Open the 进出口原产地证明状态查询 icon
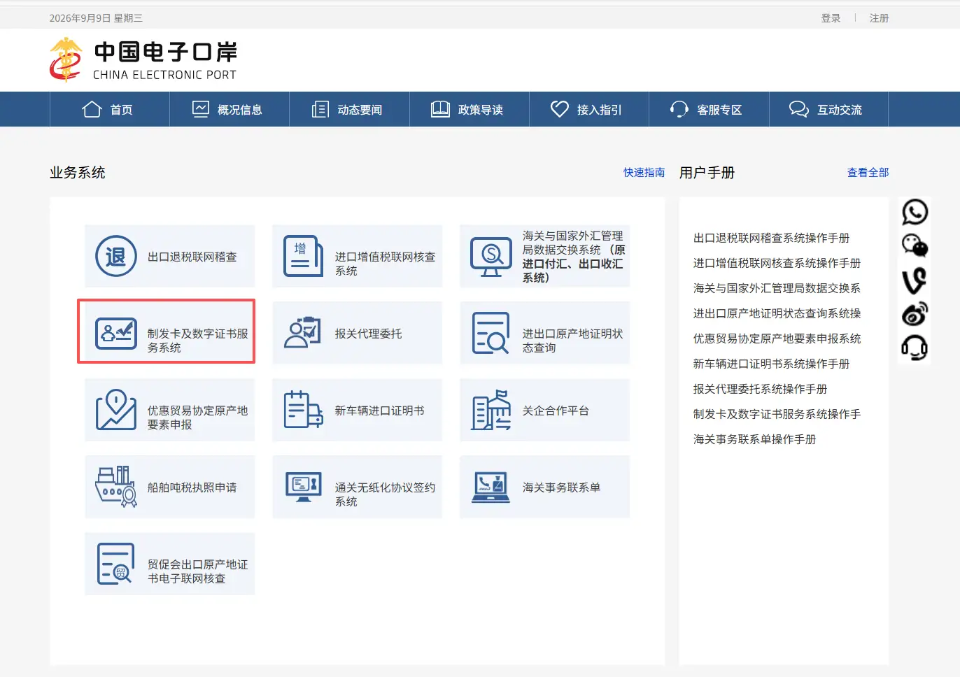This screenshot has height=677, width=960. pyautogui.click(x=490, y=333)
